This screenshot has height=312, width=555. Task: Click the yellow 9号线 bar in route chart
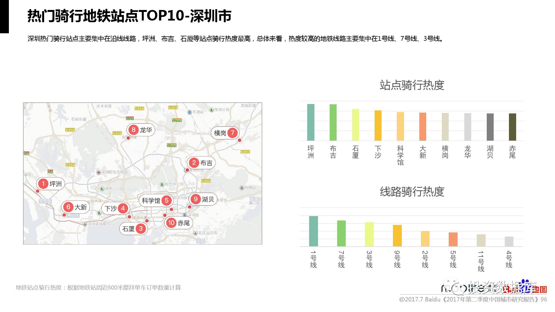pos(397,235)
